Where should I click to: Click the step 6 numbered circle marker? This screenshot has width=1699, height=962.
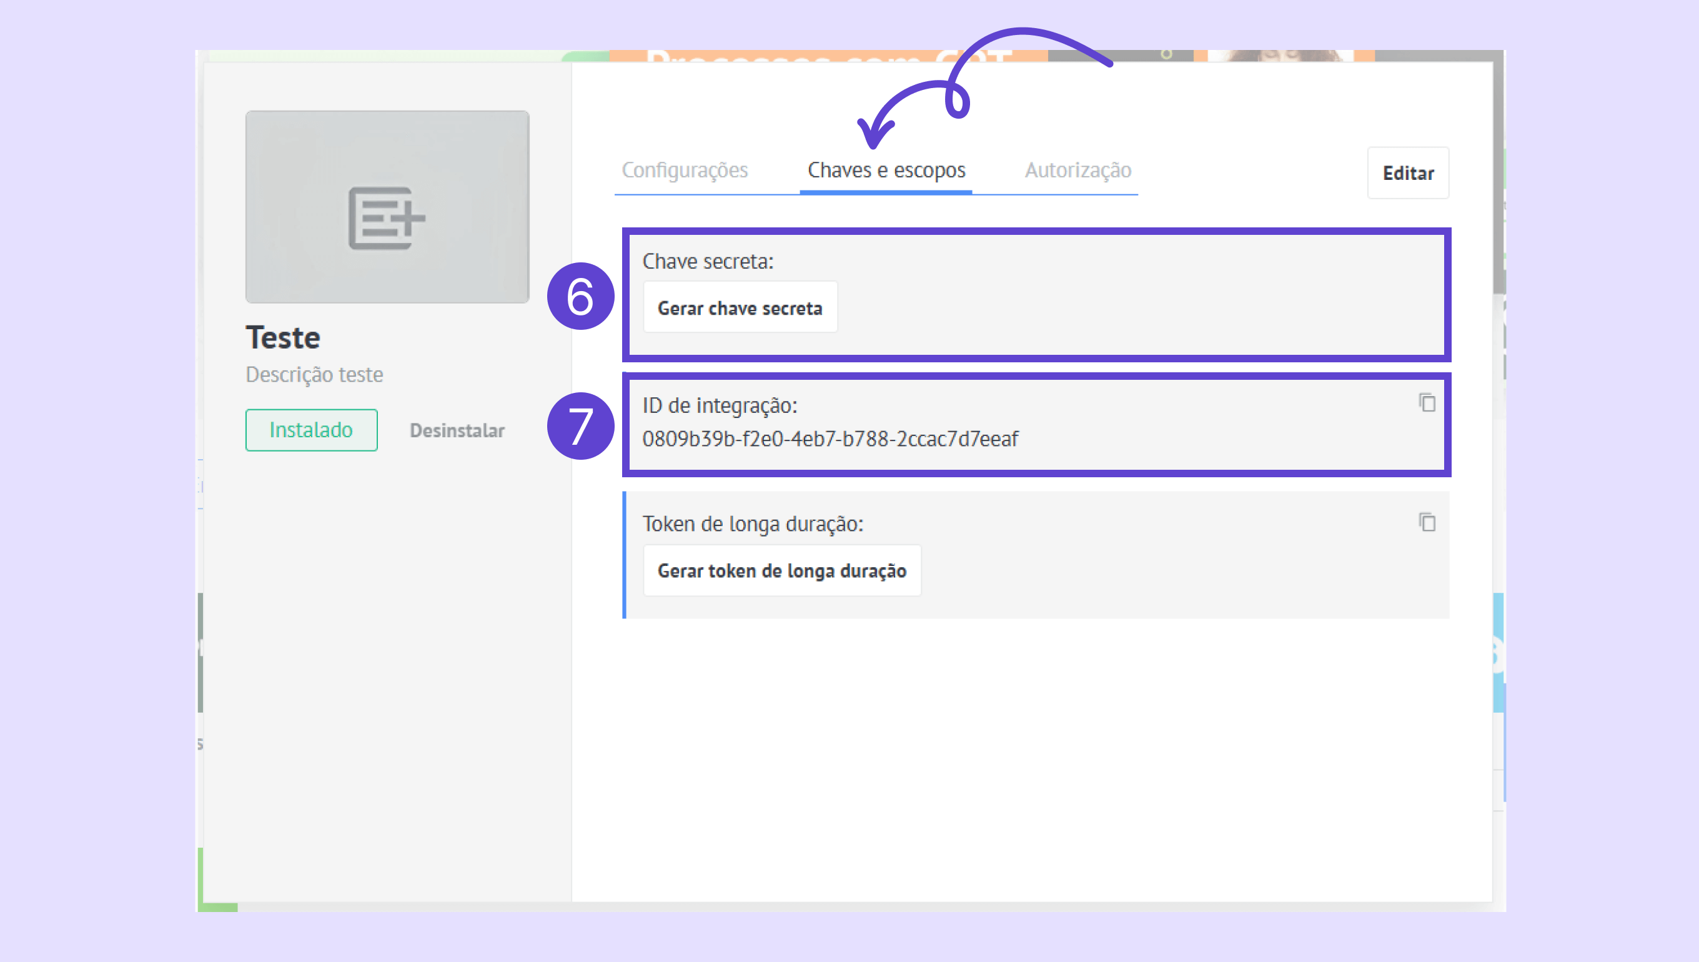coord(580,296)
